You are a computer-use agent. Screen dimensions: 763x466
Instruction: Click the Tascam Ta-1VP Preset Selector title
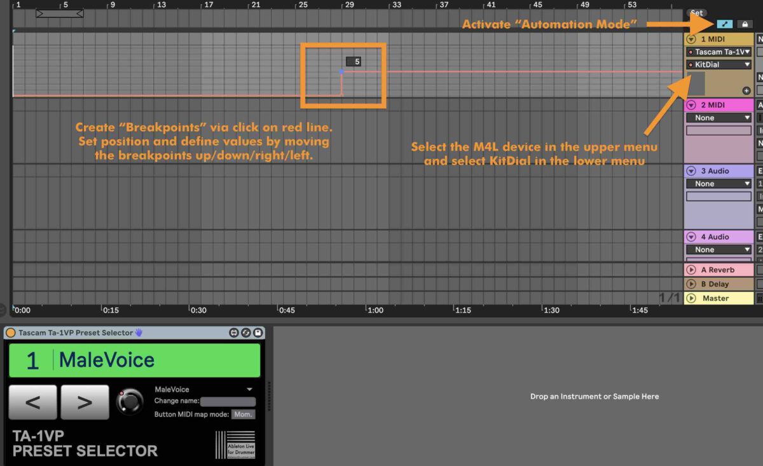(x=76, y=332)
